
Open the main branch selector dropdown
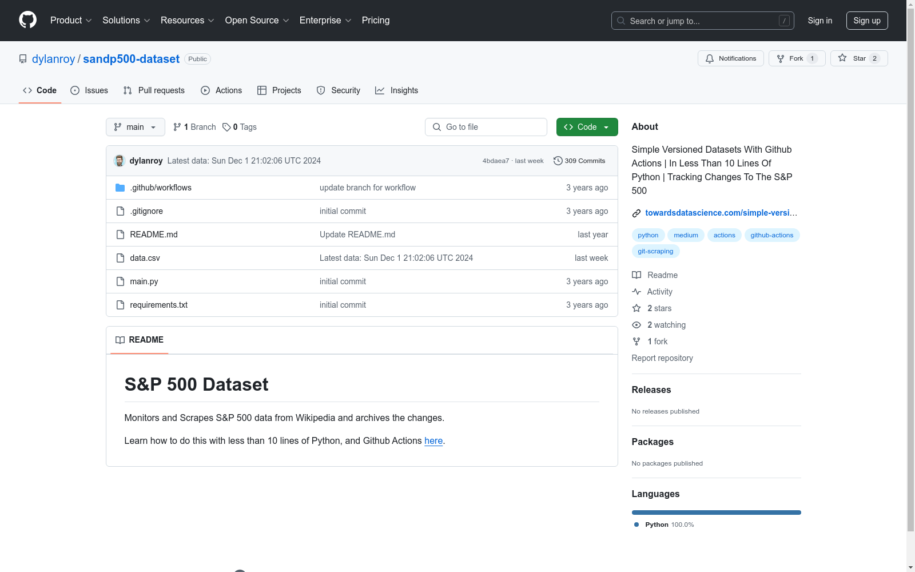point(136,127)
